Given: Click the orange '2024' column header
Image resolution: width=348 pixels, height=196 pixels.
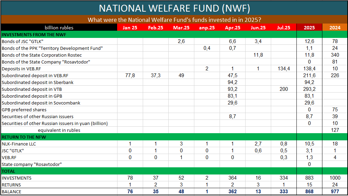Looking at the screenshot, I should pyautogui.click(x=335, y=28).
